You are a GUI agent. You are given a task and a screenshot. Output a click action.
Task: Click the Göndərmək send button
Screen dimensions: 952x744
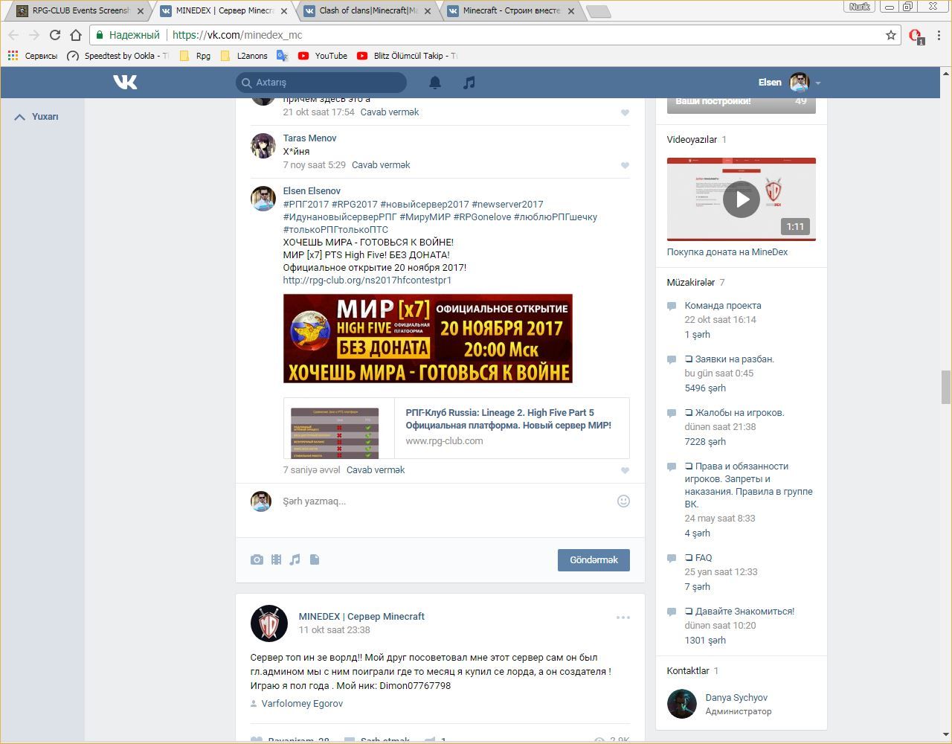coord(594,560)
